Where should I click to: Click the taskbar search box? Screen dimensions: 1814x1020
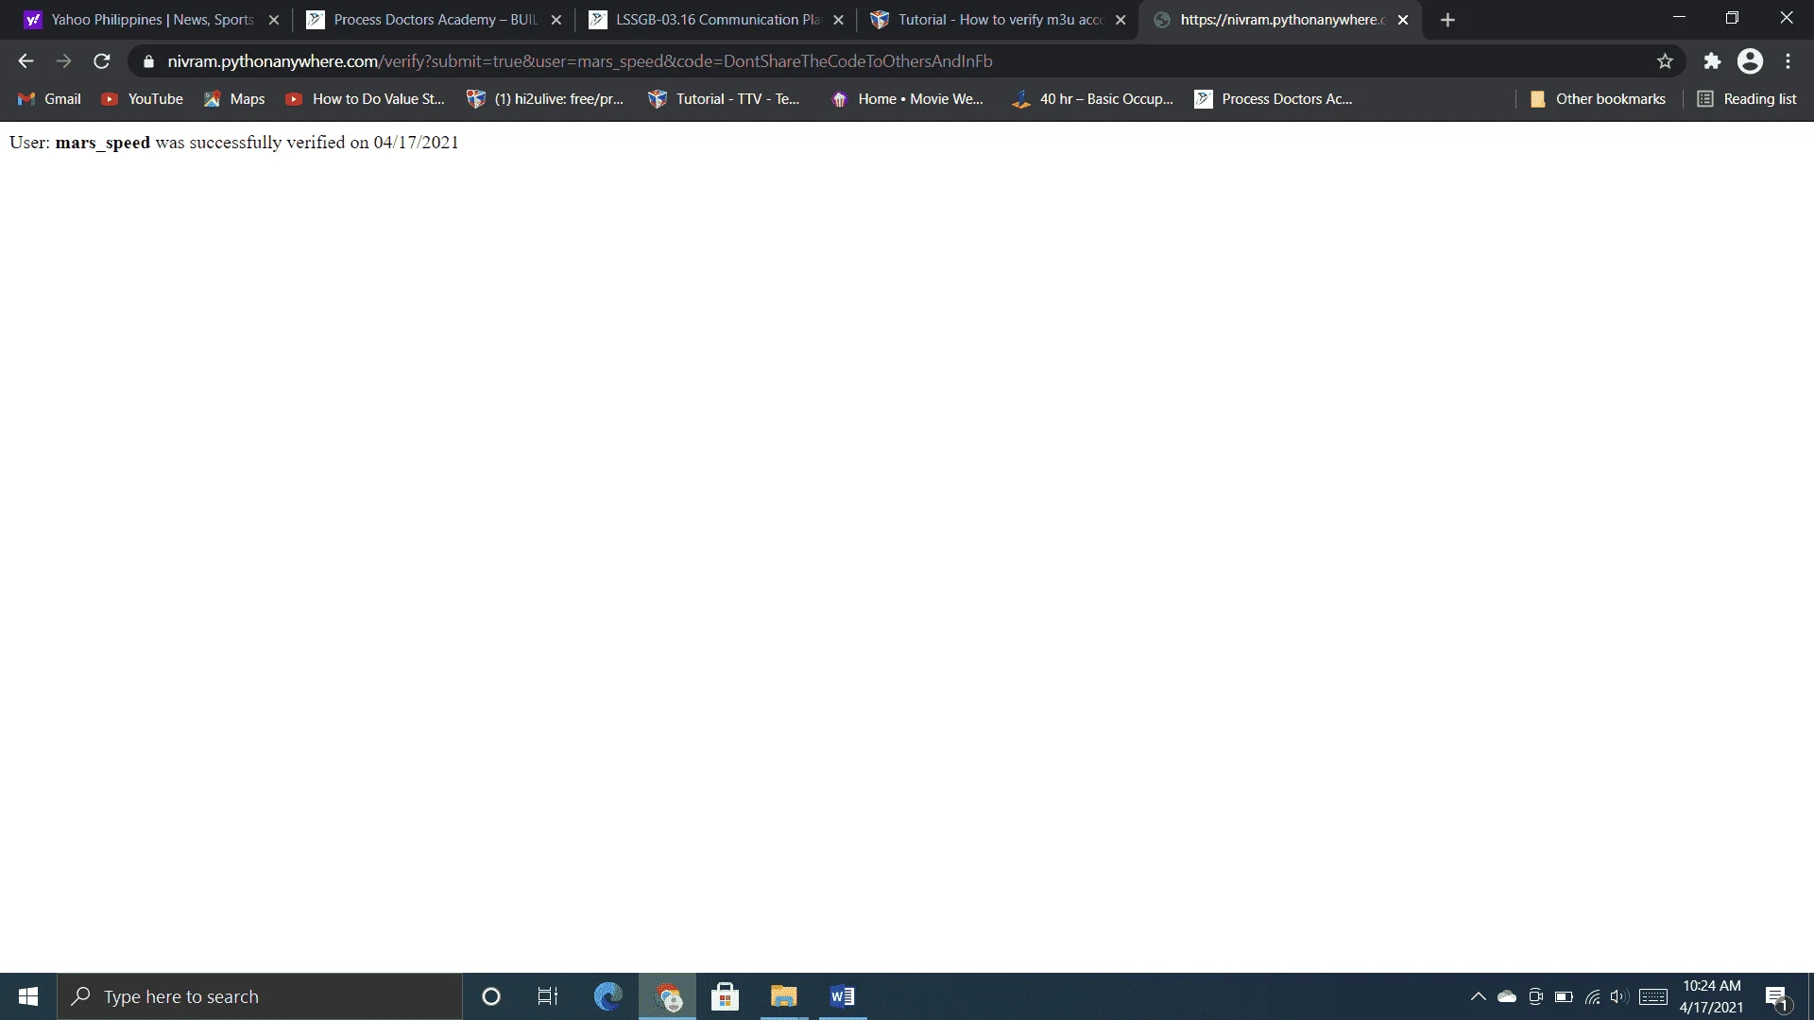[260, 996]
